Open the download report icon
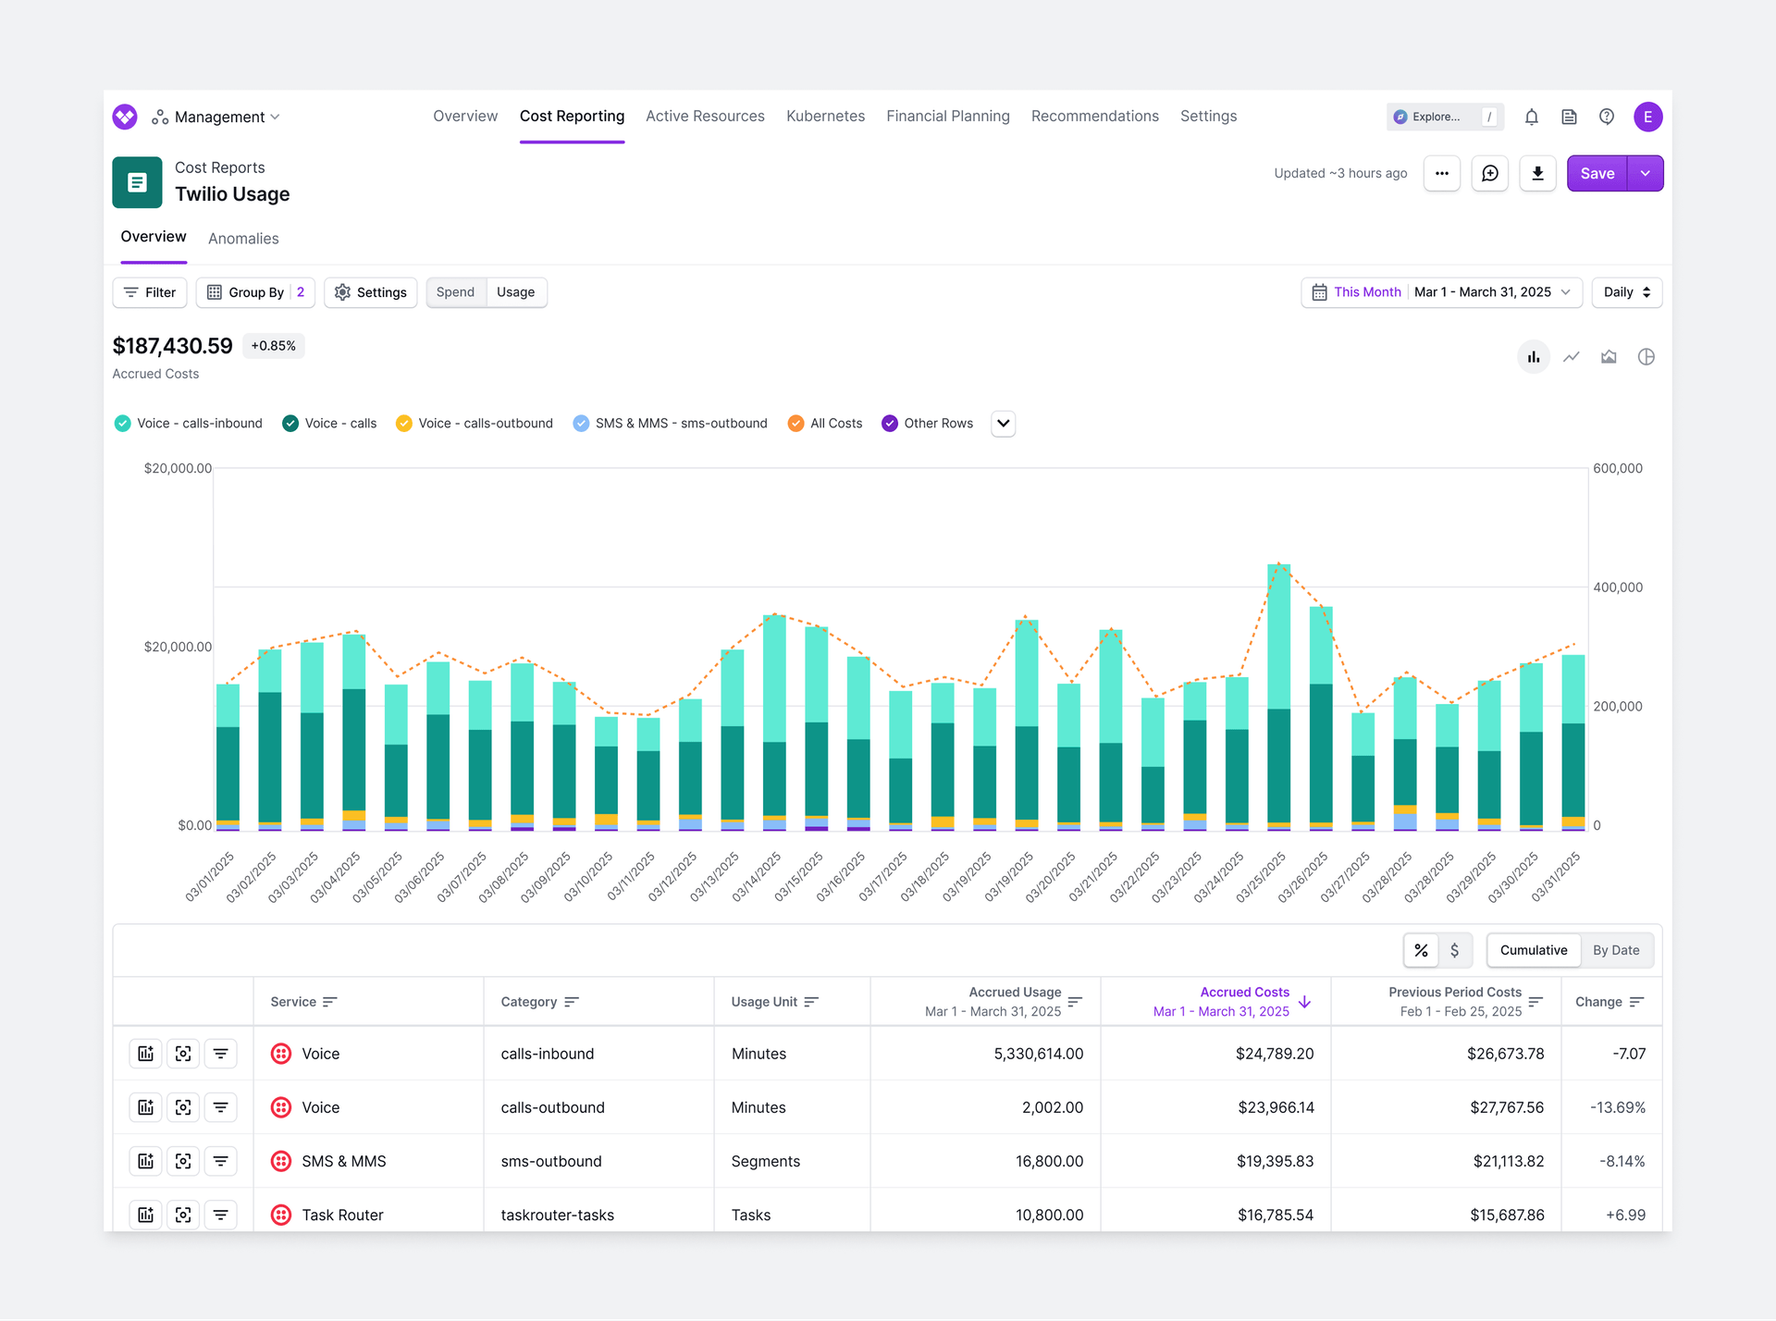1776x1321 pixels. click(x=1537, y=174)
